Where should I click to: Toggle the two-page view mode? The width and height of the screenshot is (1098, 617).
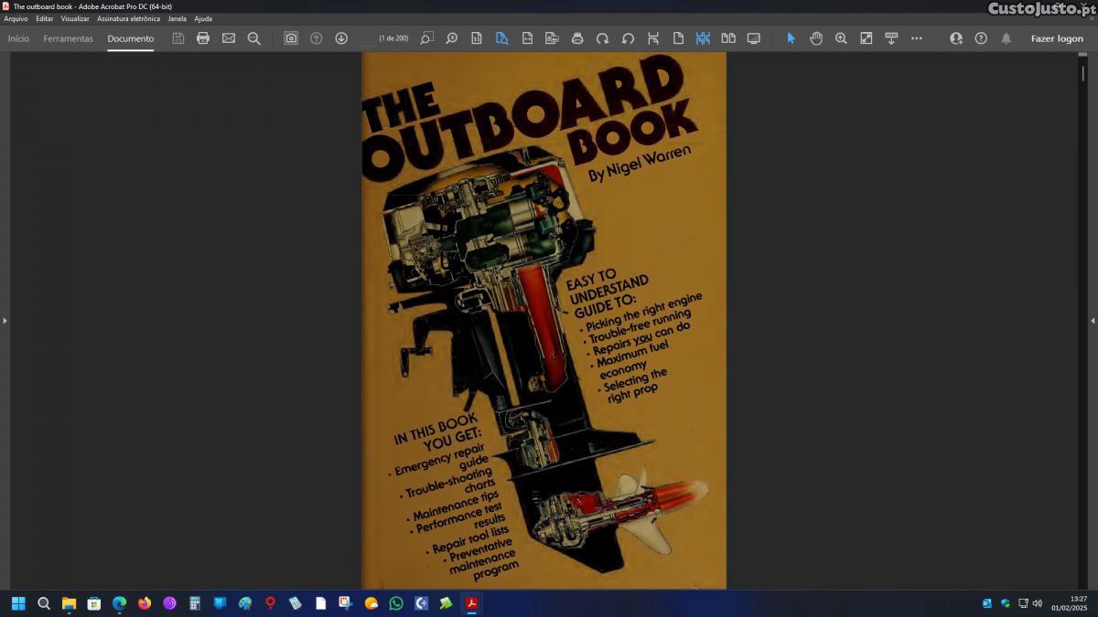pos(728,38)
